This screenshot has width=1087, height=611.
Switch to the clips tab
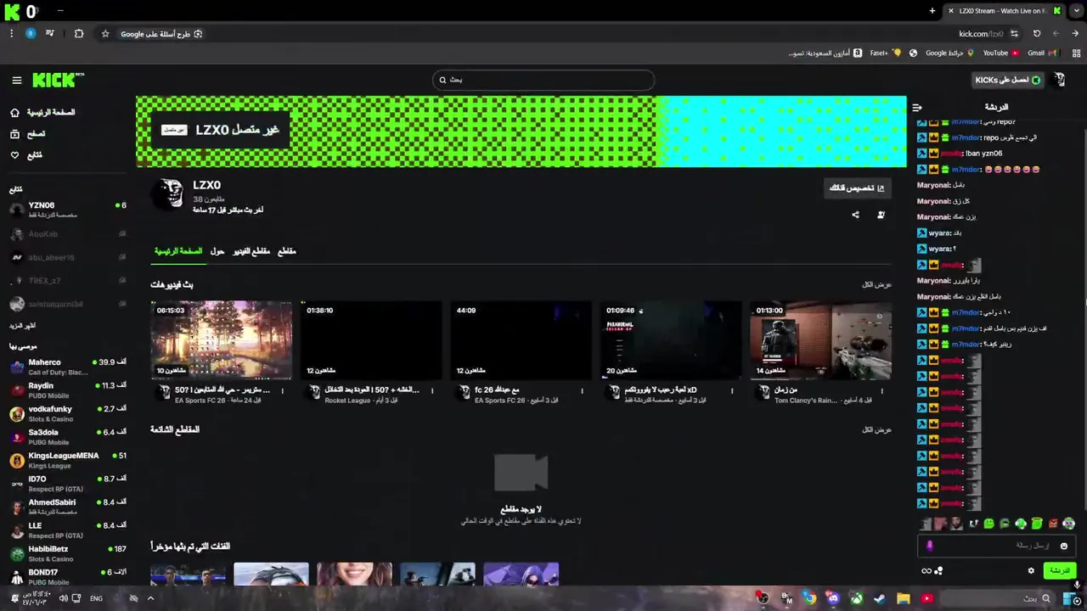click(x=287, y=251)
